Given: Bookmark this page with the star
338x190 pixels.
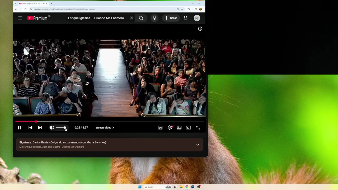Looking at the screenshot, I should pos(182,9).
